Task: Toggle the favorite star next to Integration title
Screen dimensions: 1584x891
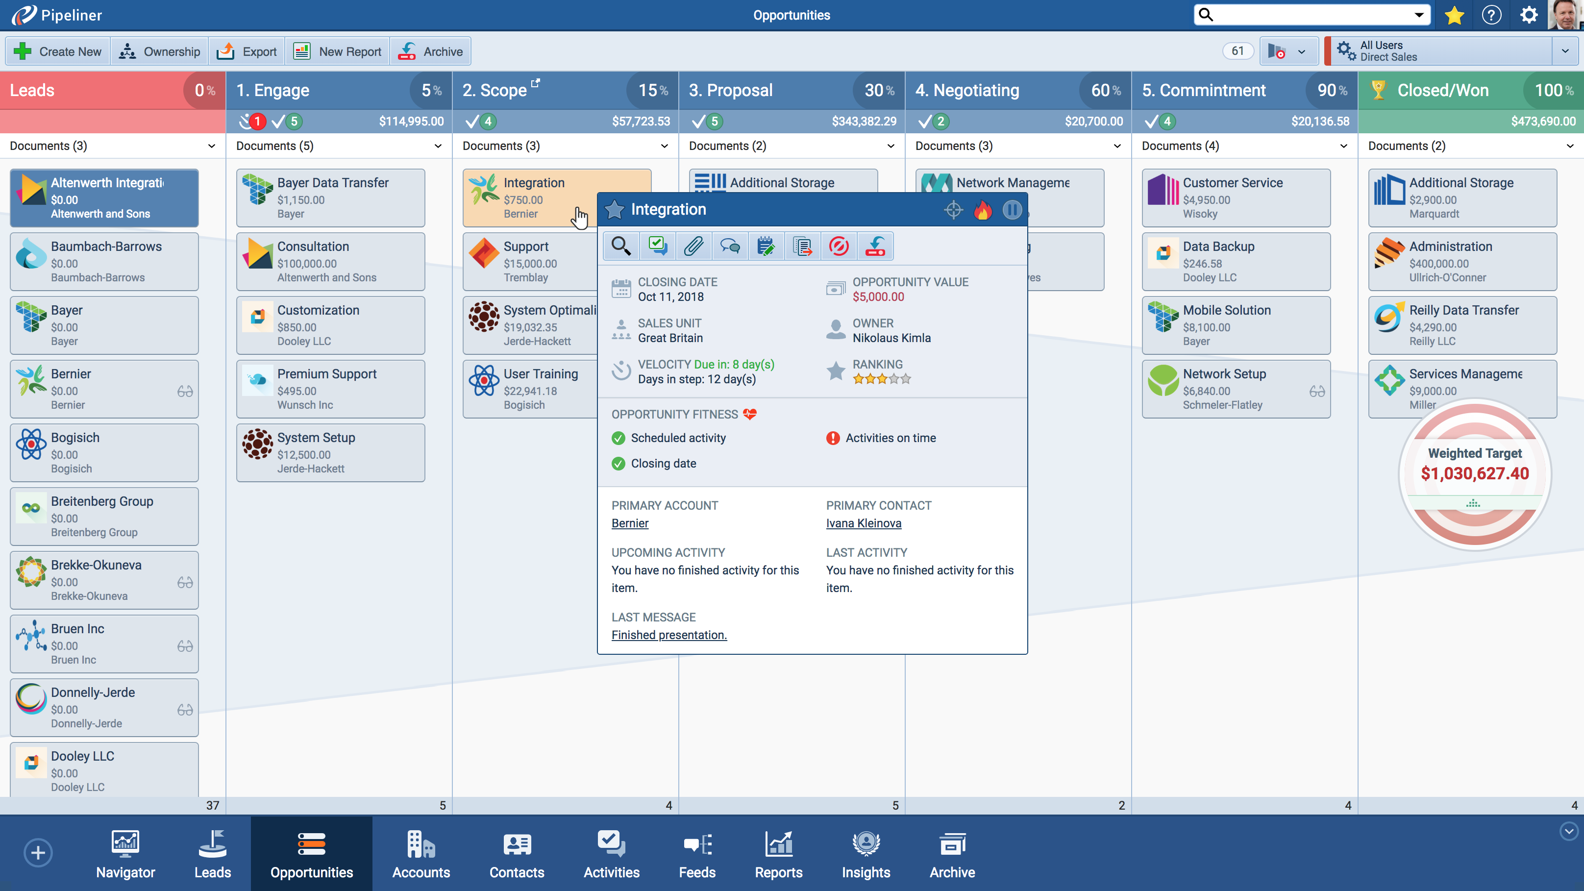Action: [614, 210]
